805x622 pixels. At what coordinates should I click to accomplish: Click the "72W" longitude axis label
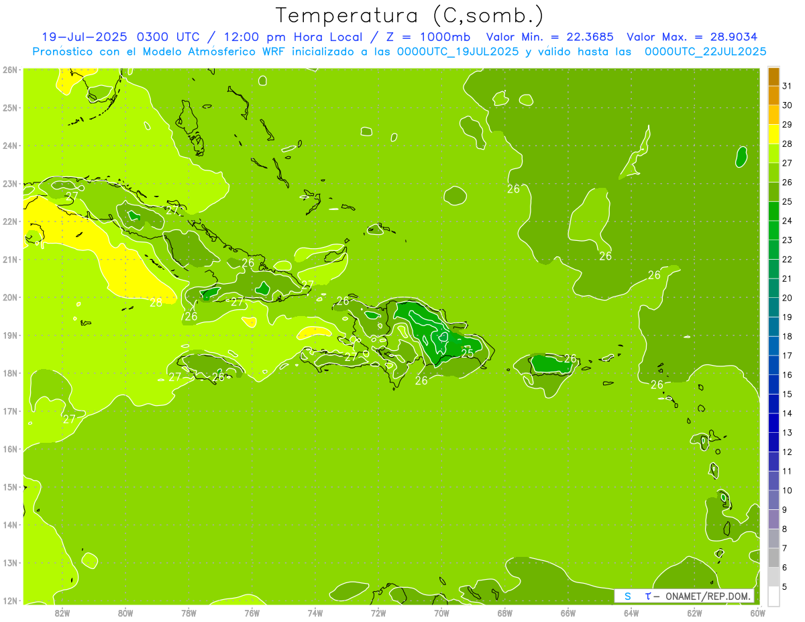point(378,613)
